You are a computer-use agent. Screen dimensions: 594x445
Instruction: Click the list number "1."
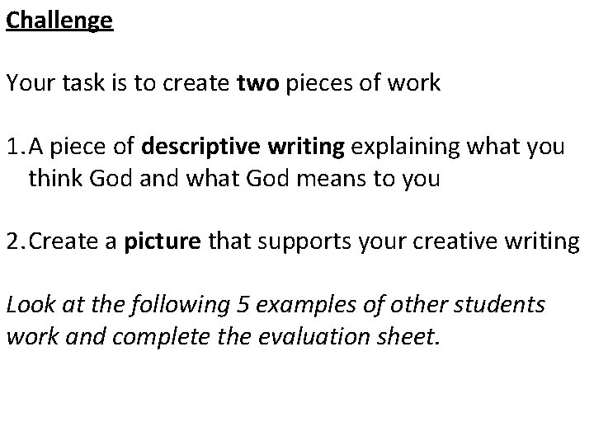pos(16,148)
